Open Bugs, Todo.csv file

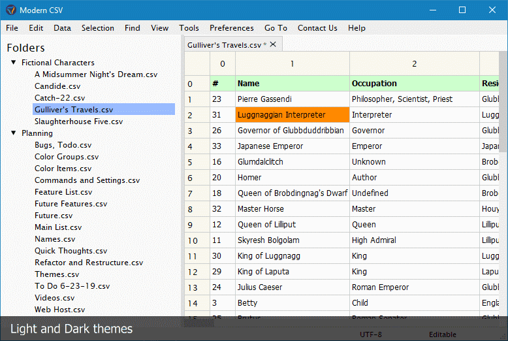63,145
